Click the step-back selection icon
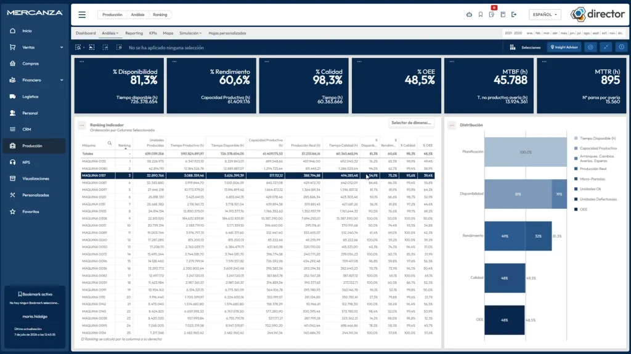Viewport: 631px width, 354px height. pyautogui.click(x=92, y=47)
